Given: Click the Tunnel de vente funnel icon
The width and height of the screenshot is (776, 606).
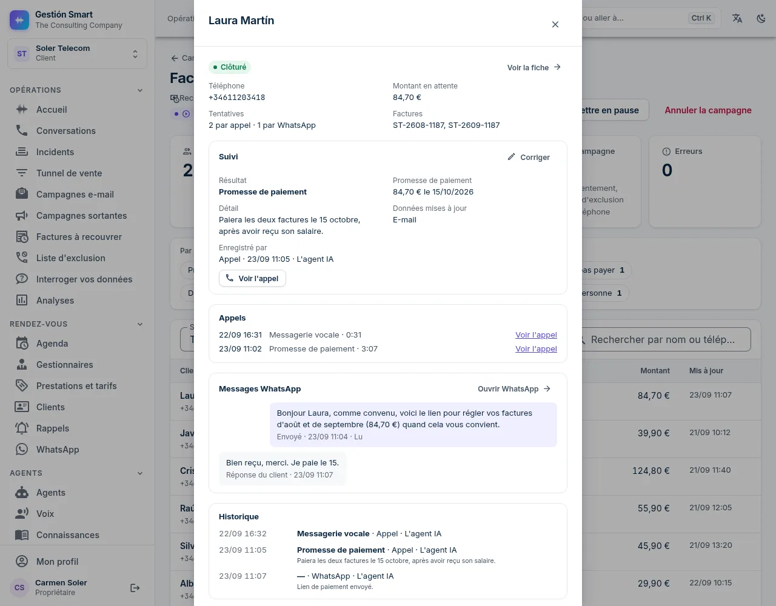Looking at the screenshot, I should (x=22, y=173).
